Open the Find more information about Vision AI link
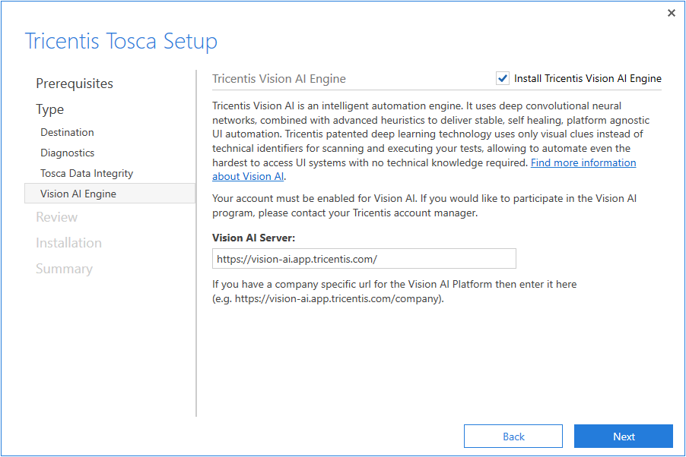 583,162
